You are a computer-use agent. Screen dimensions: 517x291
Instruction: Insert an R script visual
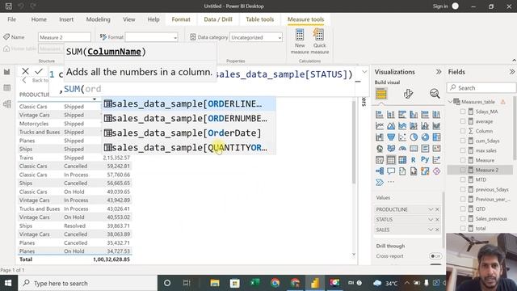[414, 160]
